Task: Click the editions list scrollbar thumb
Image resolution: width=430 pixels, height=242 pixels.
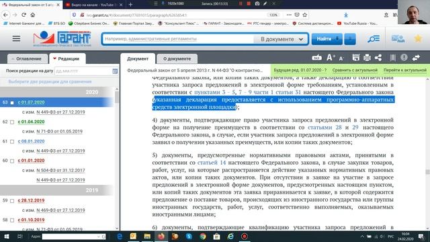Action: point(117,97)
